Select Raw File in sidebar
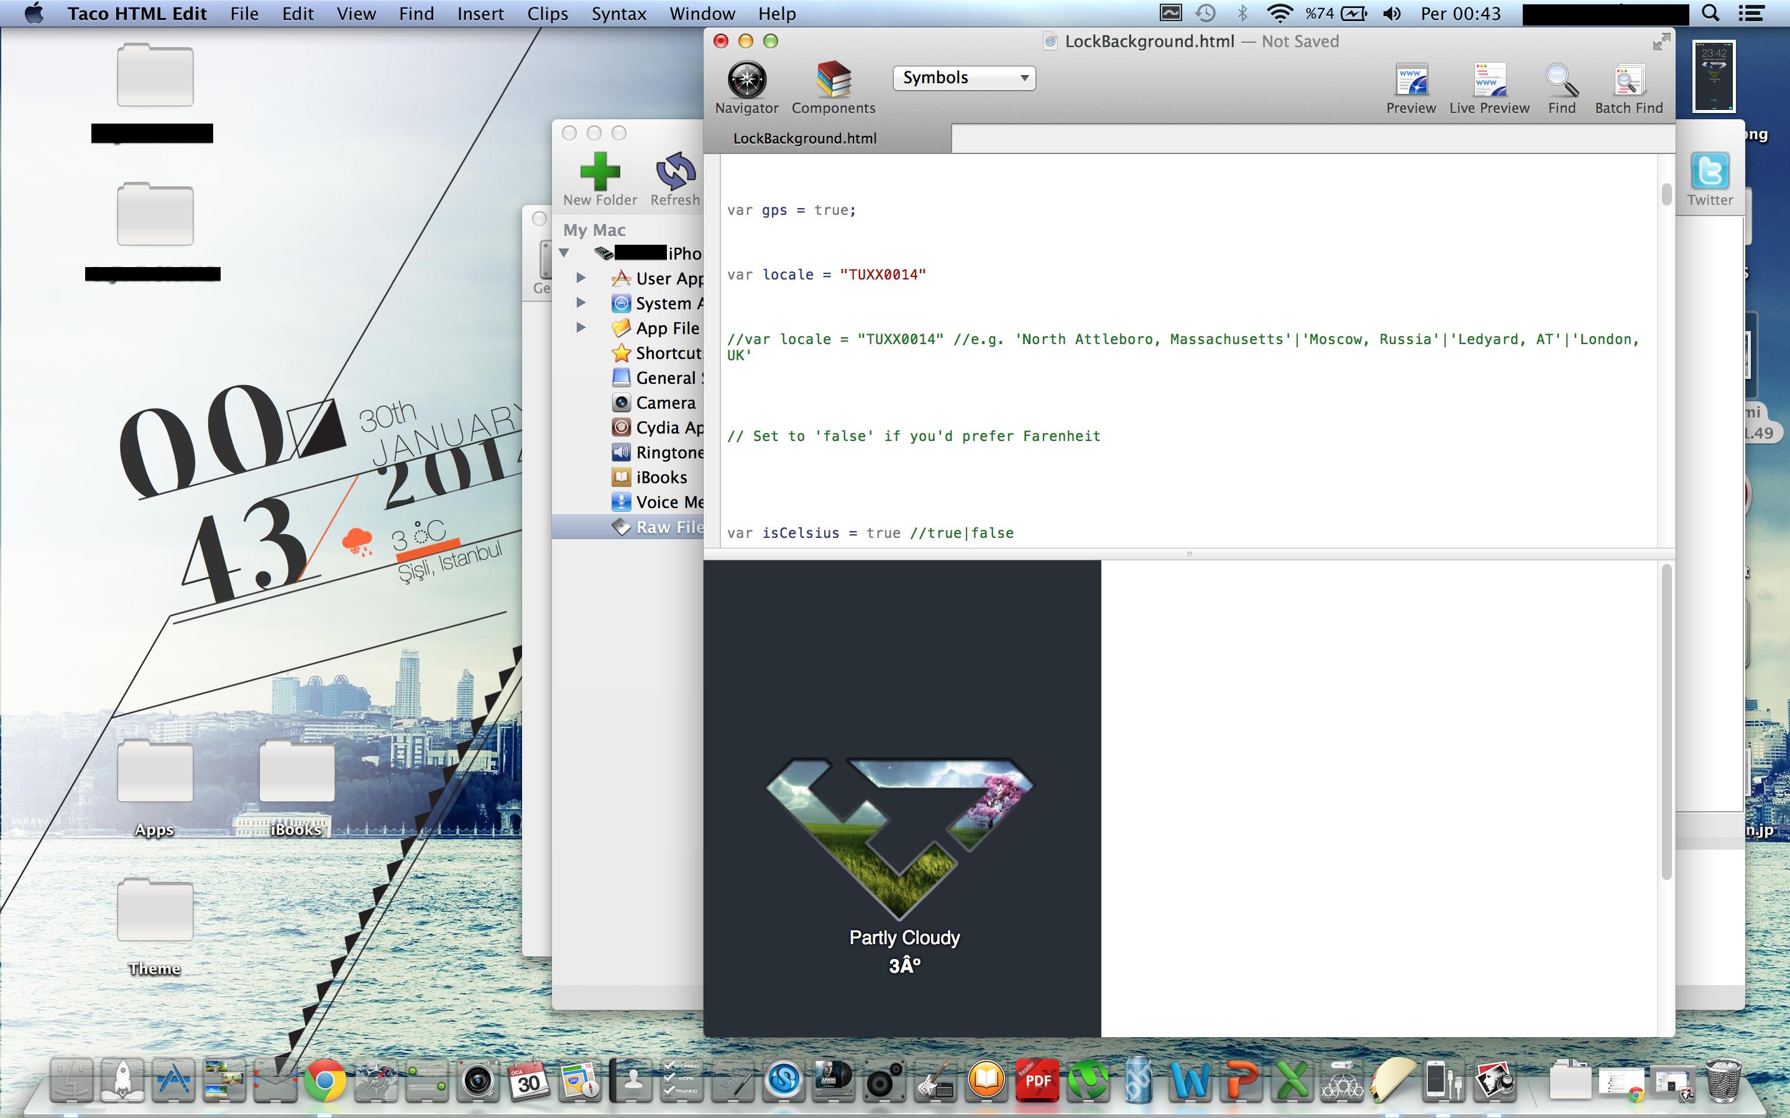The image size is (1790, 1118). coord(628,527)
